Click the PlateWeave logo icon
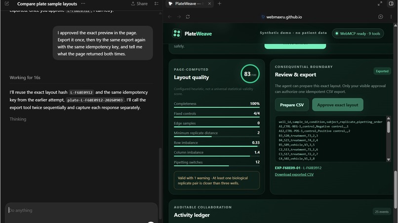The image size is (398, 223). tap(177, 33)
